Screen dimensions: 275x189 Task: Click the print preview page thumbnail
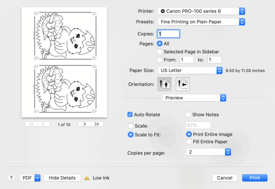64,62
